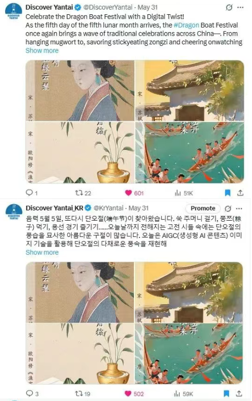Click the #Dragon hashtag link
Screen dimensions: 252x401
click(186, 25)
